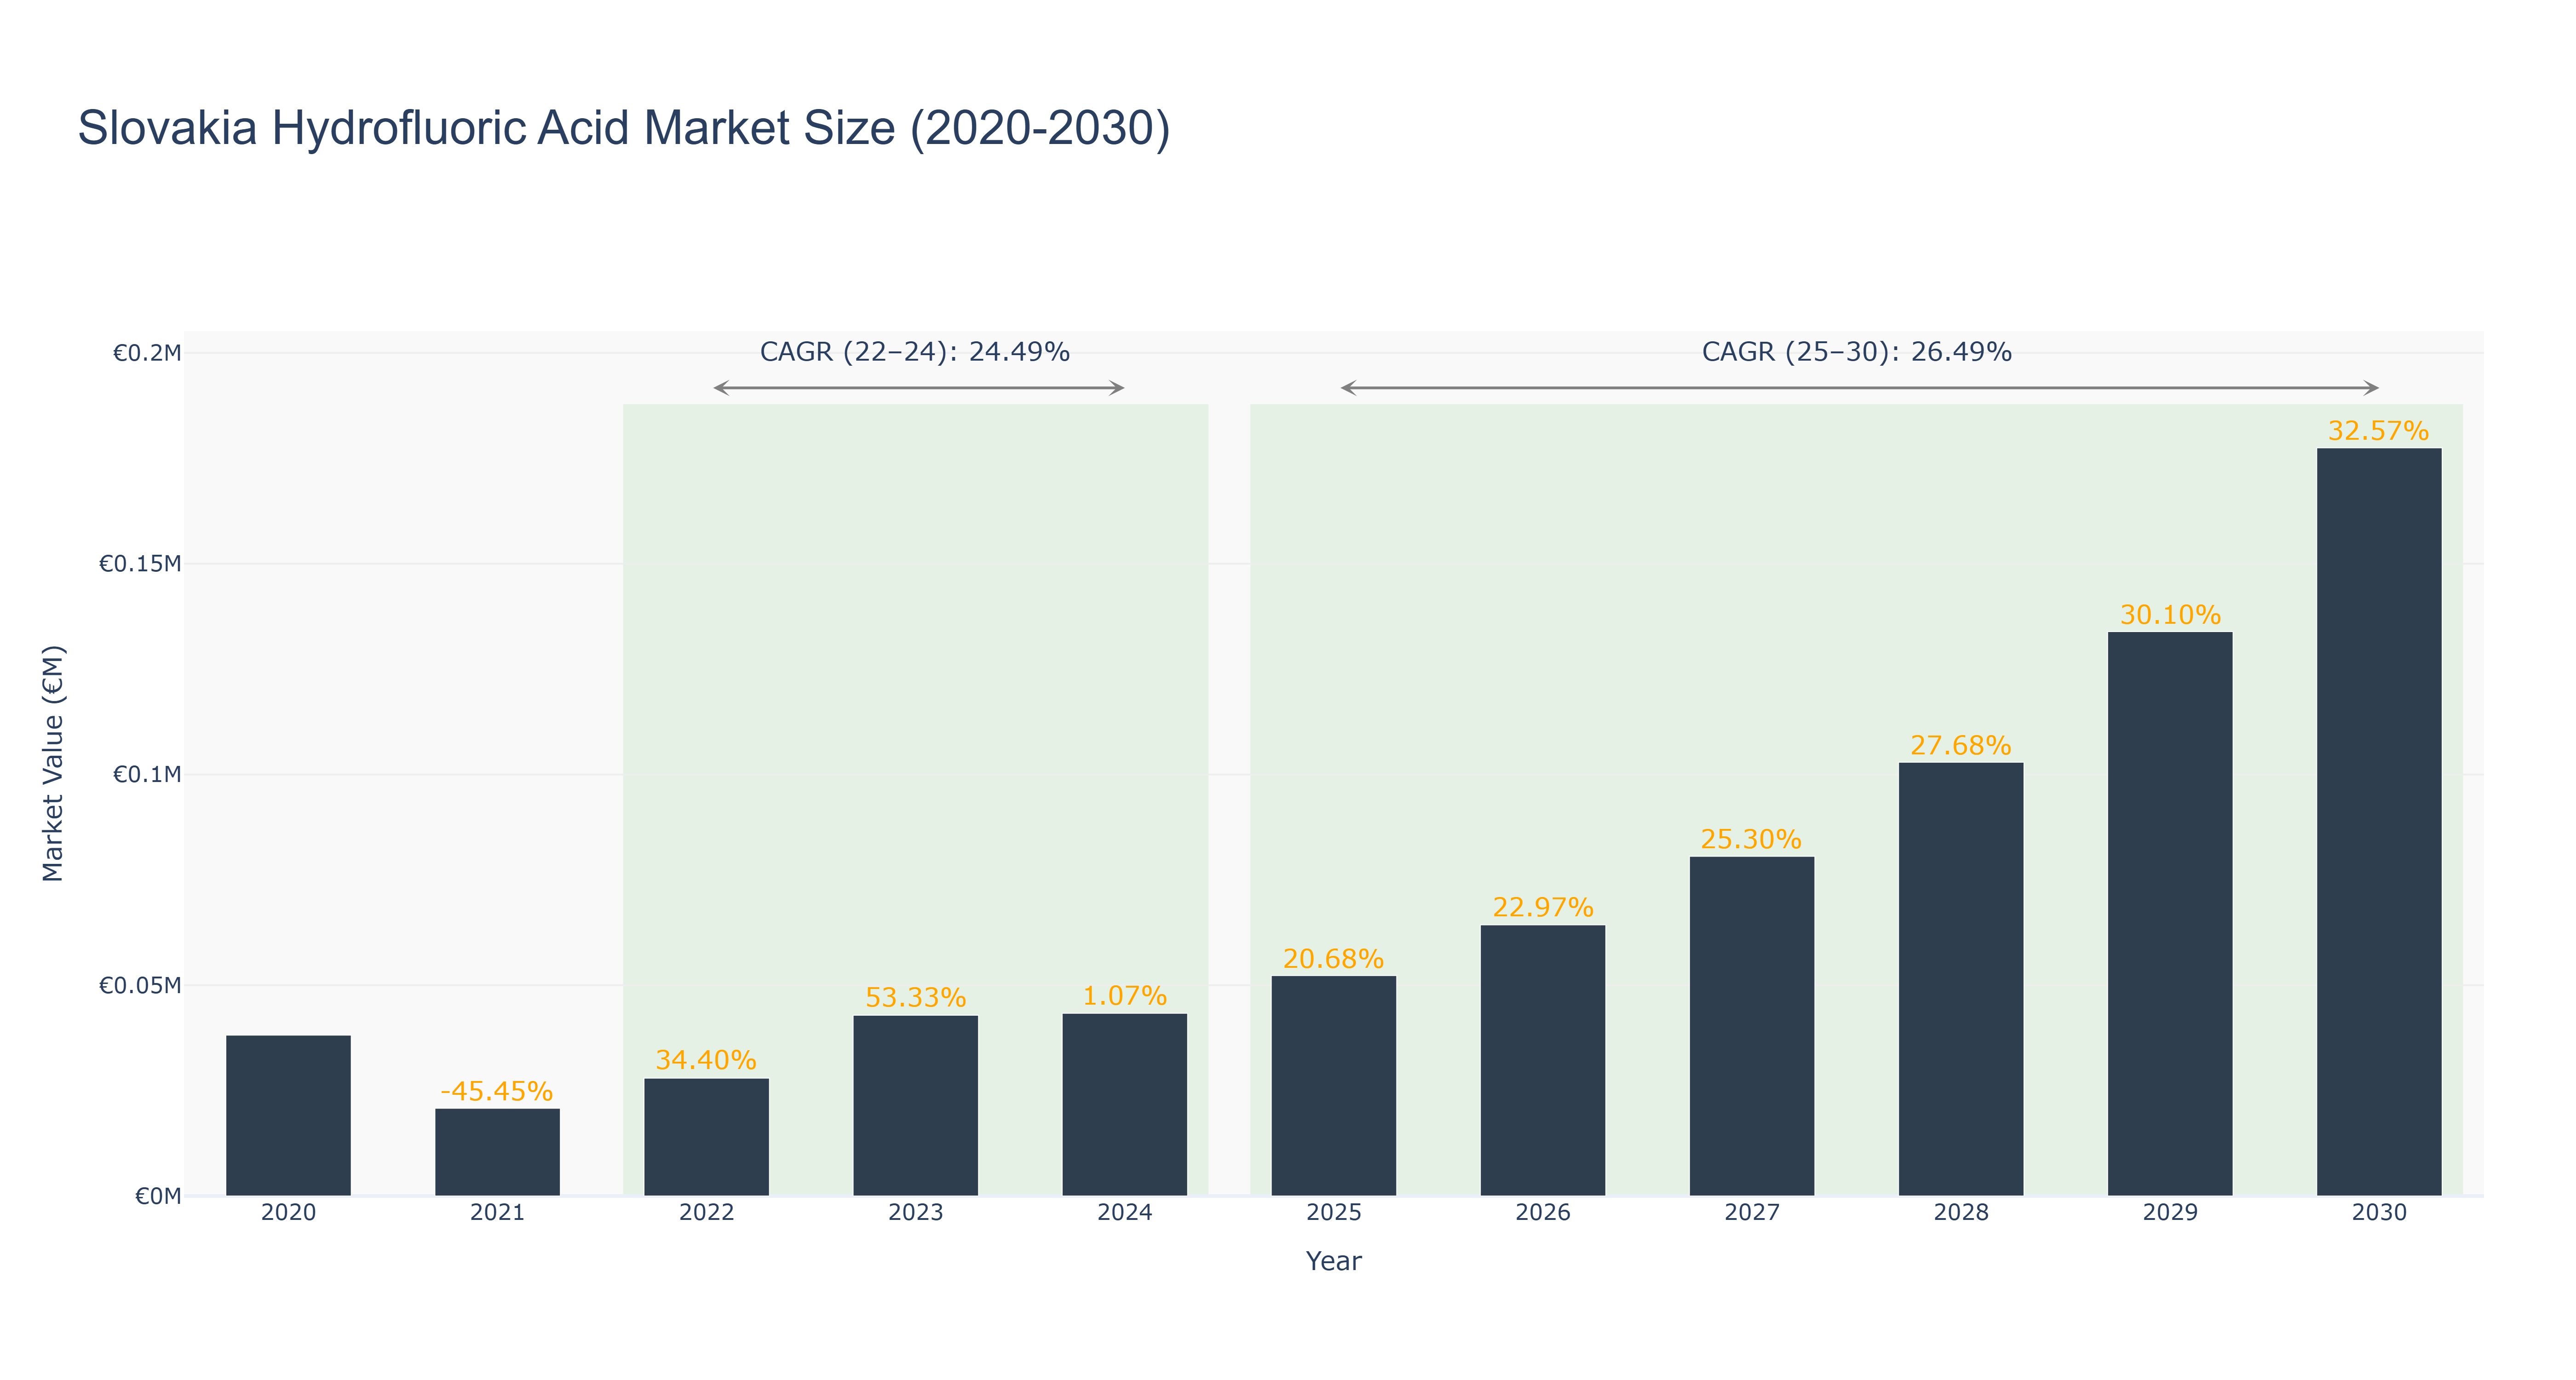Click the 27.68% growth label

[1960, 745]
